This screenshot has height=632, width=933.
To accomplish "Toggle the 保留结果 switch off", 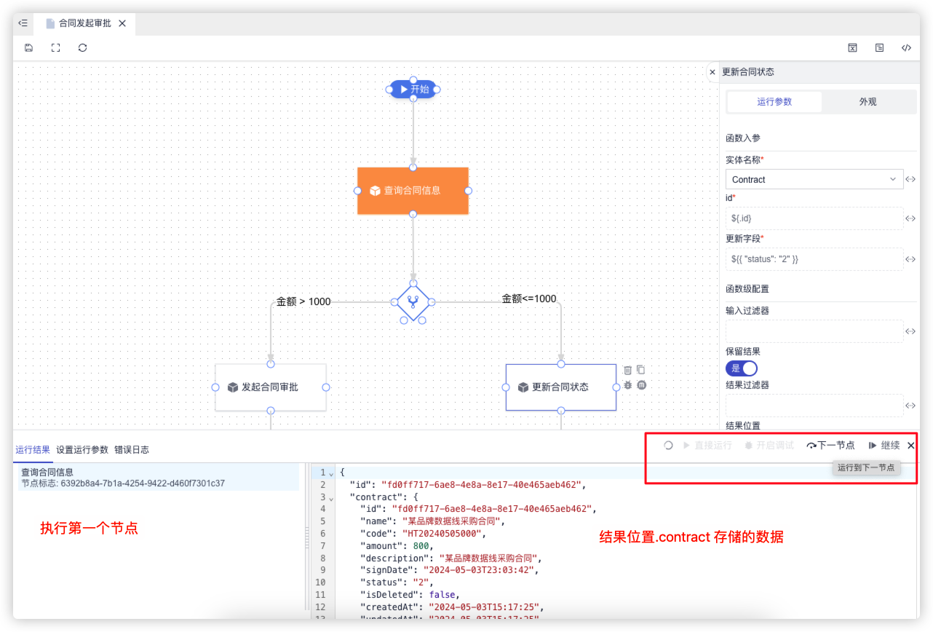I will (741, 368).
